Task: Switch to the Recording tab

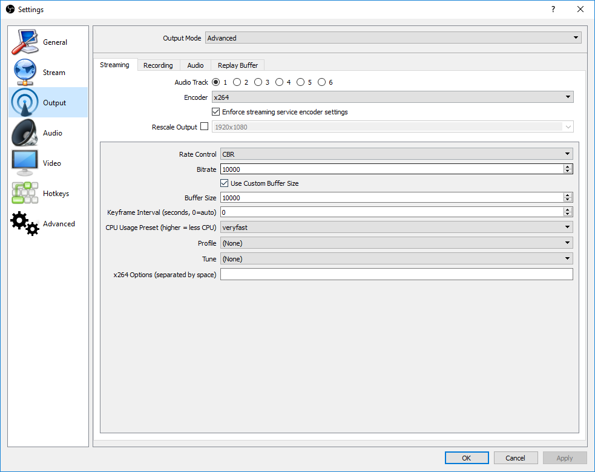Action: tap(158, 65)
